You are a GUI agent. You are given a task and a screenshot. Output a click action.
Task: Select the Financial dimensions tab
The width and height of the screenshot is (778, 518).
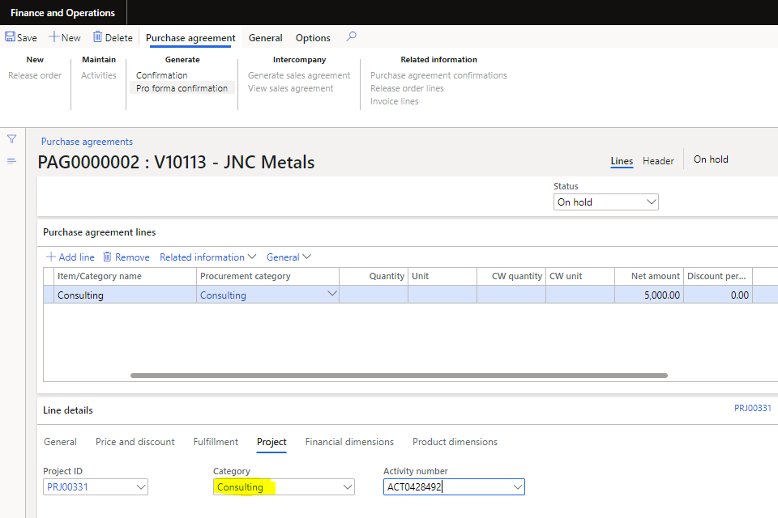pos(349,442)
